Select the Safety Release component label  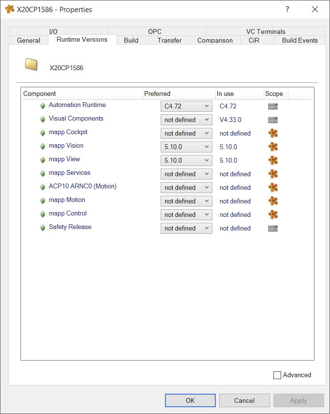coord(70,227)
